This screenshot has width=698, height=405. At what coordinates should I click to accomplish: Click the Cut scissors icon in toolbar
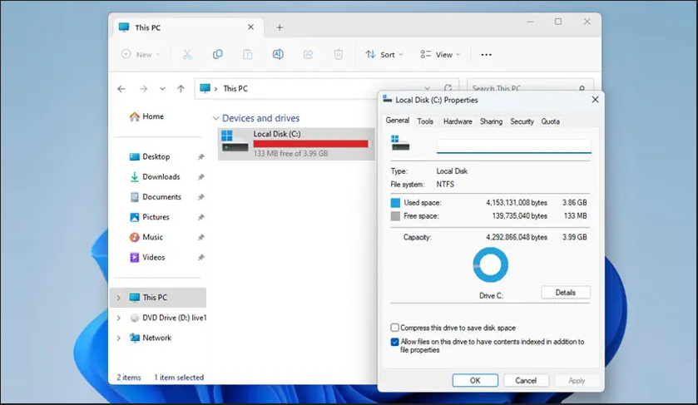click(x=187, y=55)
